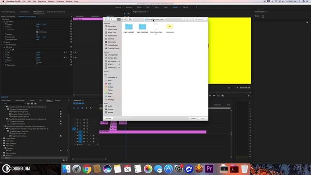Open Finder from the Dock

(x=66, y=169)
